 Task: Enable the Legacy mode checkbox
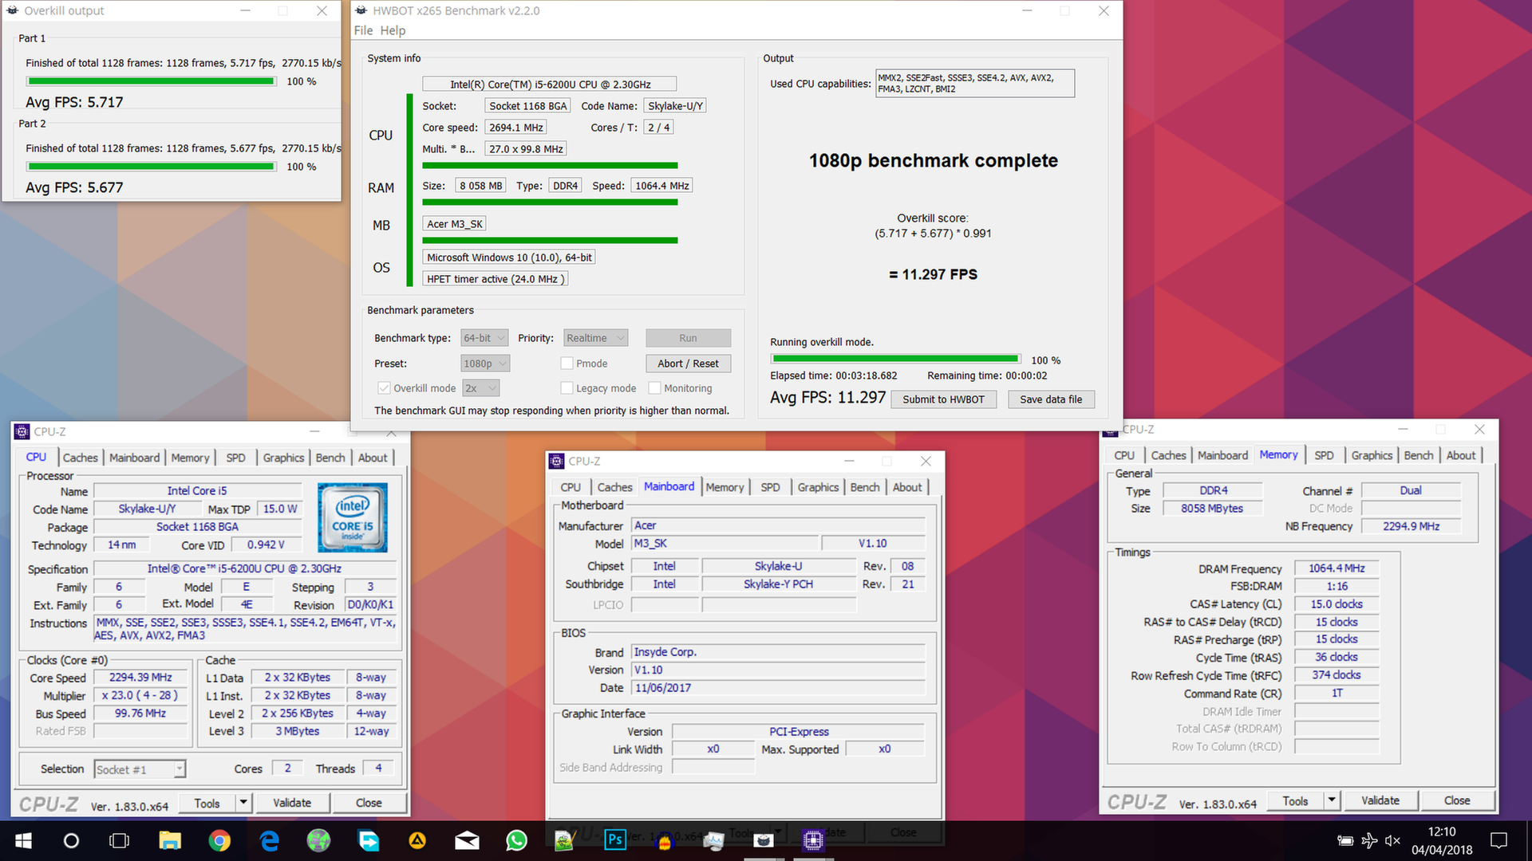(567, 388)
